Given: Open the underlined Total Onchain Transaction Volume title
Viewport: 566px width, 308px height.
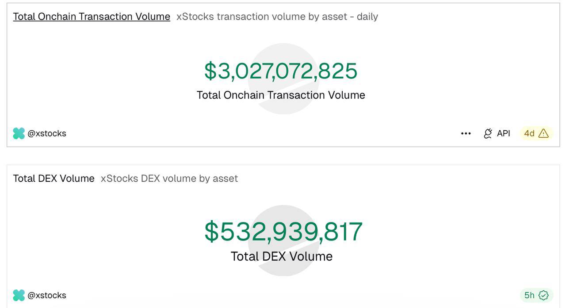Looking at the screenshot, I should [x=92, y=17].
